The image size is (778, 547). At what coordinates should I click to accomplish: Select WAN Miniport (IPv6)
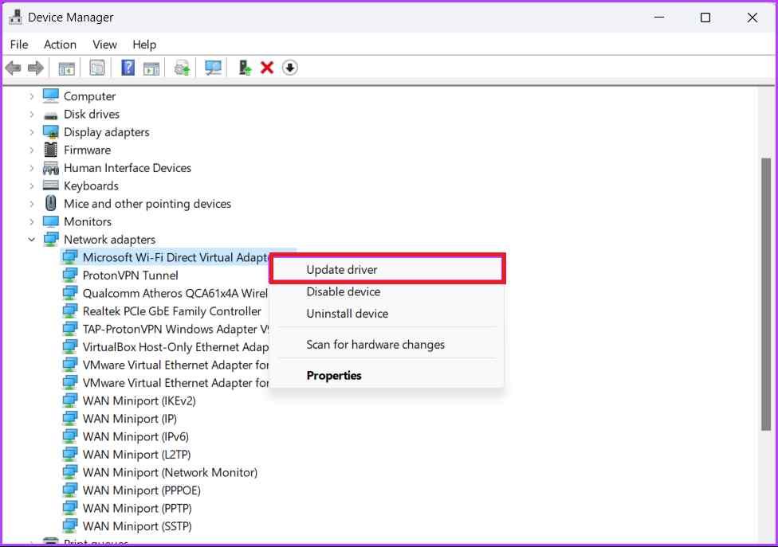tap(136, 436)
